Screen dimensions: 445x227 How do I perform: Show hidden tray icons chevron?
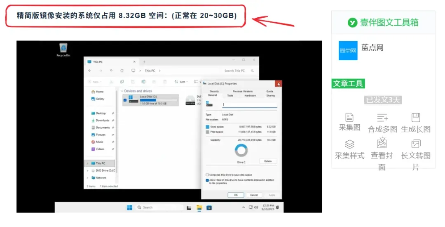pos(244,208)
